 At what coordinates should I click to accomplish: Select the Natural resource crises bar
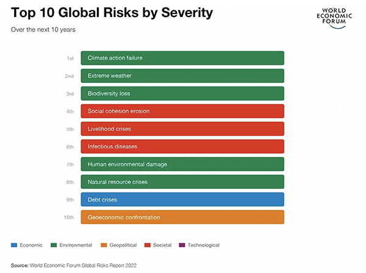(182, 182)
